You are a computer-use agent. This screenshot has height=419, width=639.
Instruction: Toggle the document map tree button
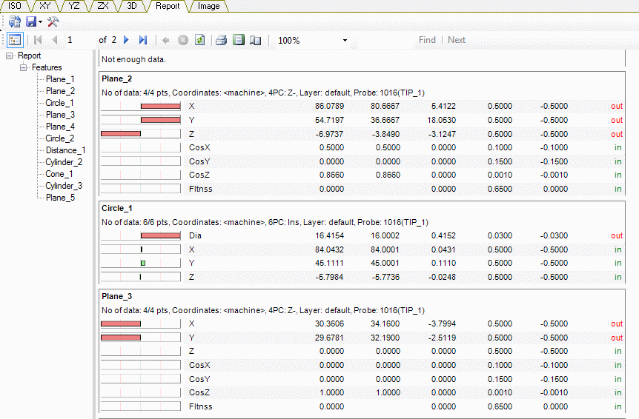pyautogui.click(x=15, y=40)
